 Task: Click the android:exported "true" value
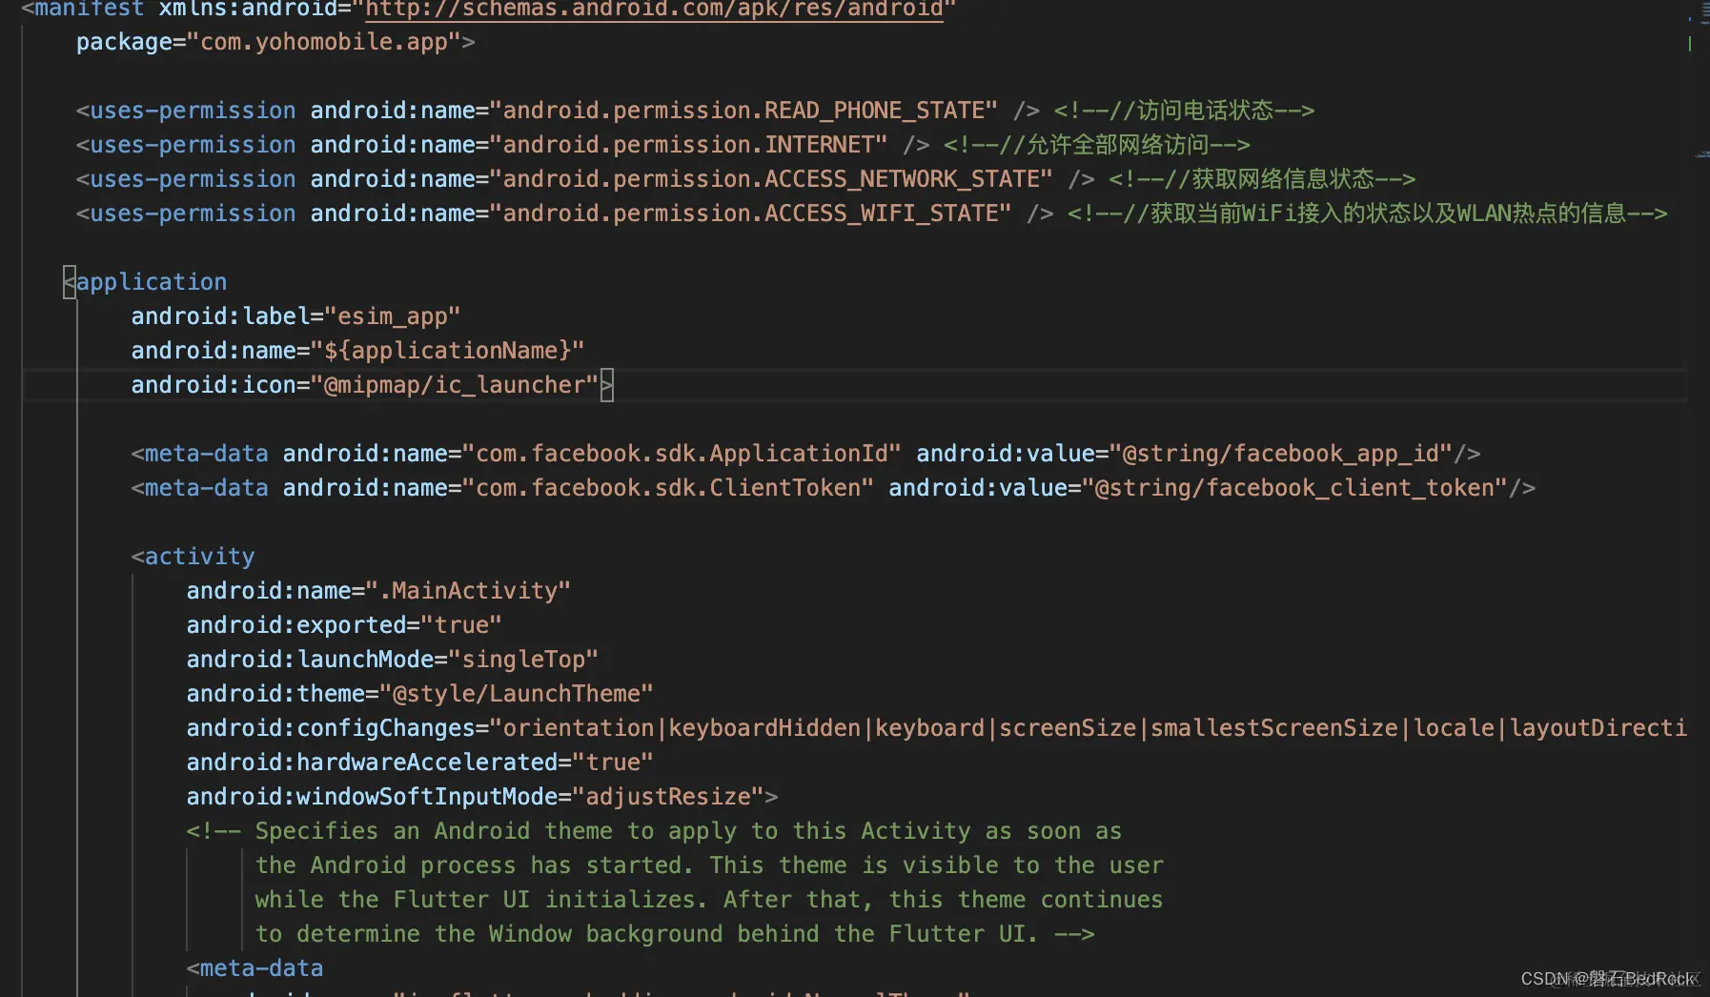(x=461, y=625)
